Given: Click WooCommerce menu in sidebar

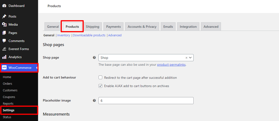Looking at the screenshot, I should pyautogui.click(x=19, y=68).
